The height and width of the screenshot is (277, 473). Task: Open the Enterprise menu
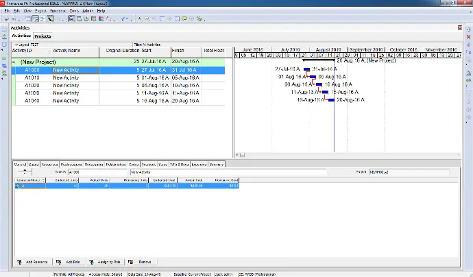click(x=57, y=12)
